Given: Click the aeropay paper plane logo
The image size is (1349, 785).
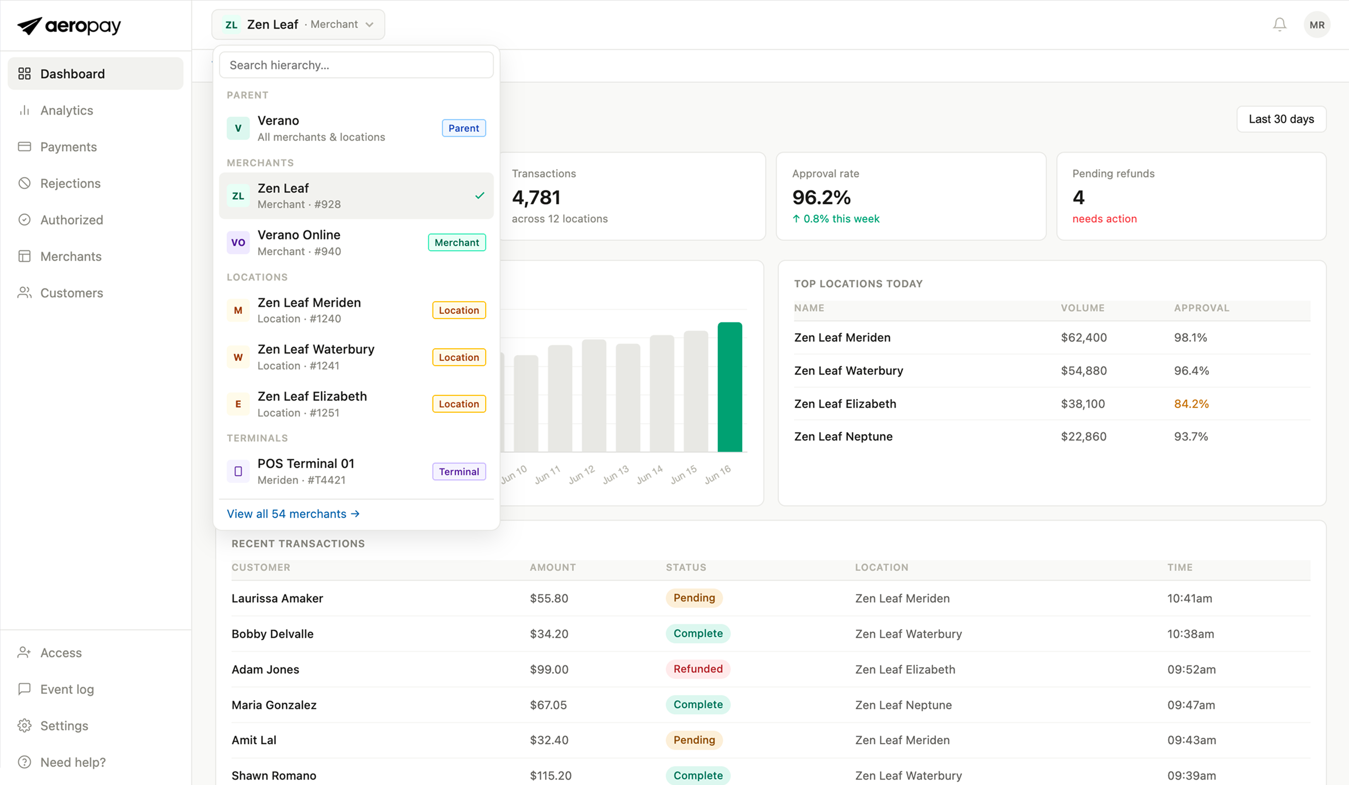Looking at the screenshot, I should (x=29, y=25).
